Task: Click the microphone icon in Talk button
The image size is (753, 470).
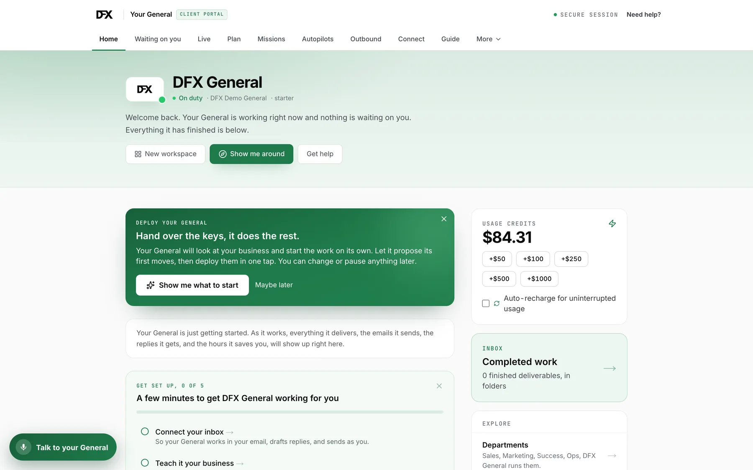Action: (23, 447)
